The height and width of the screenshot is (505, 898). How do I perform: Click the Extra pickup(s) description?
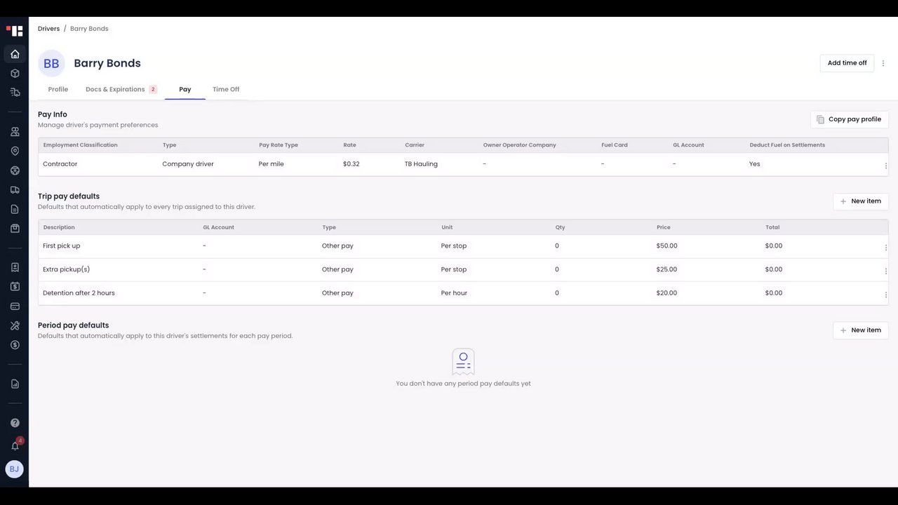[67, 269]
